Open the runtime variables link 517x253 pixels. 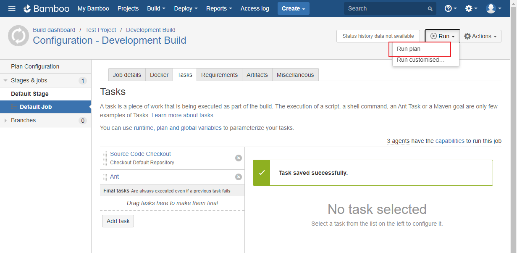144,128
